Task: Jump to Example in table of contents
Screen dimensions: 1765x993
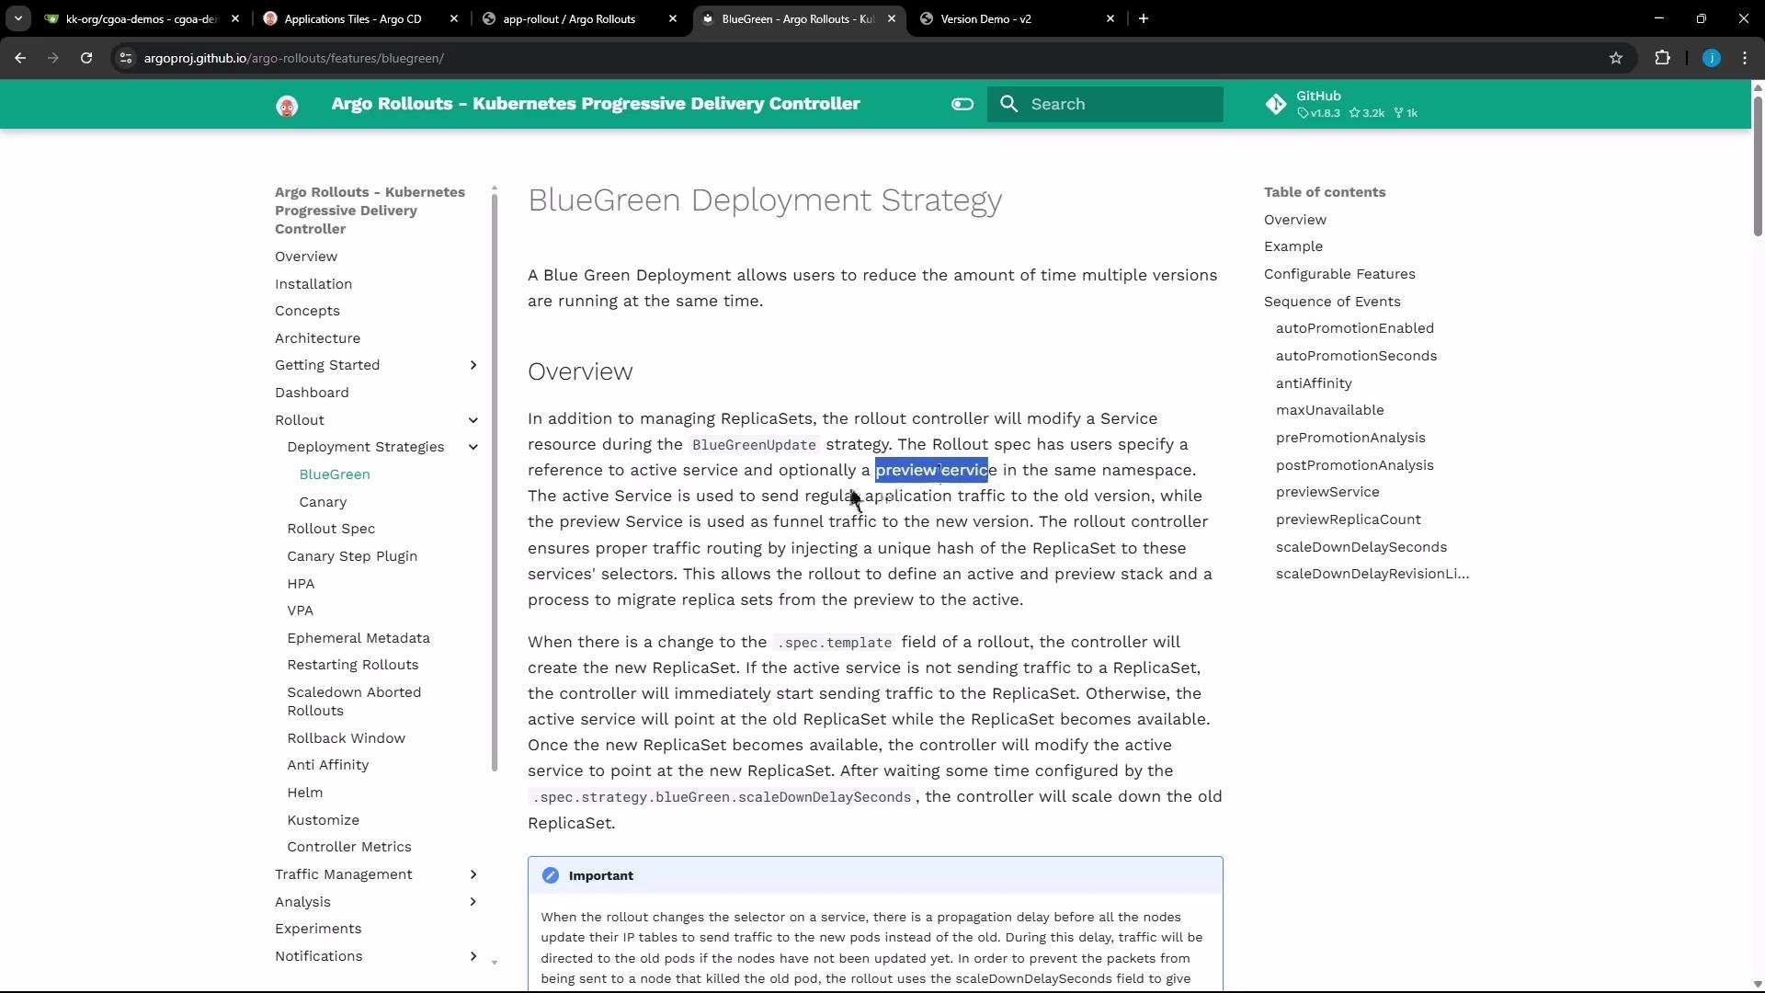Action: coord(1293,246)
